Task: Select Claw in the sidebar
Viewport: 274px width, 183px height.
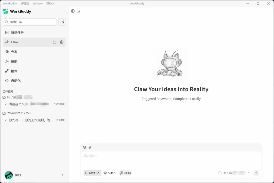Action: pos(34,42)
